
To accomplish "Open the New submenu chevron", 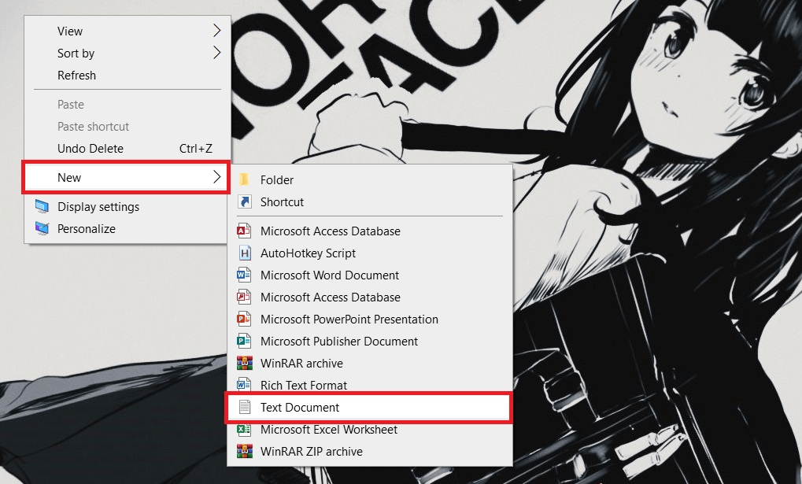I will click(216, 178).
